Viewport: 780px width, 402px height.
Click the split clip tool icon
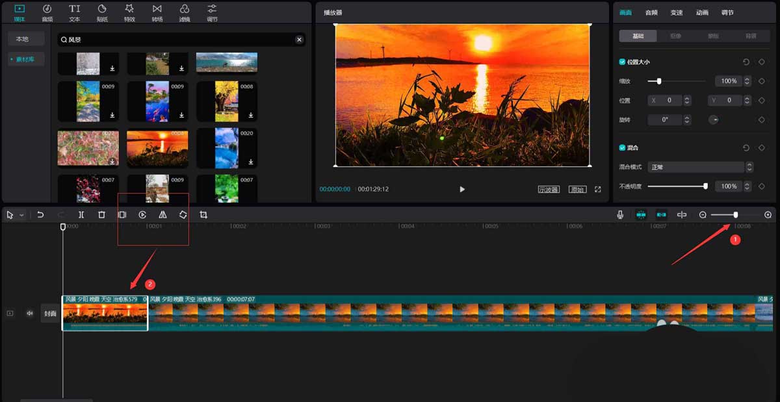(81, 215)
